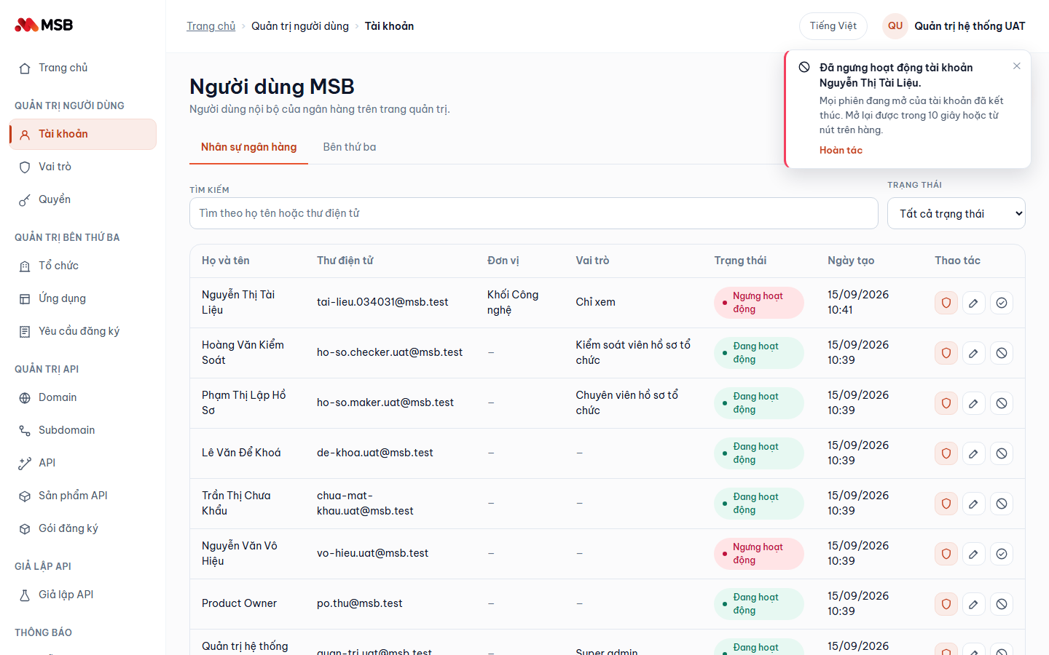Select email po.thu@msb.test
Image resolution: width=1049 pixels, height=655 pixels.
click(360, 603)
